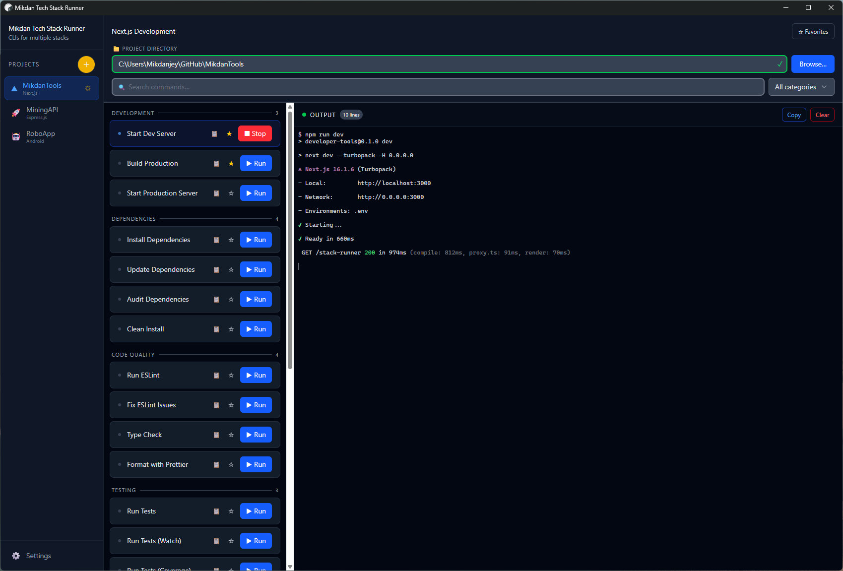The width and height of the screenshot is (843, 571).
Task: Stop the running dev server
Action: click(255, 133)
